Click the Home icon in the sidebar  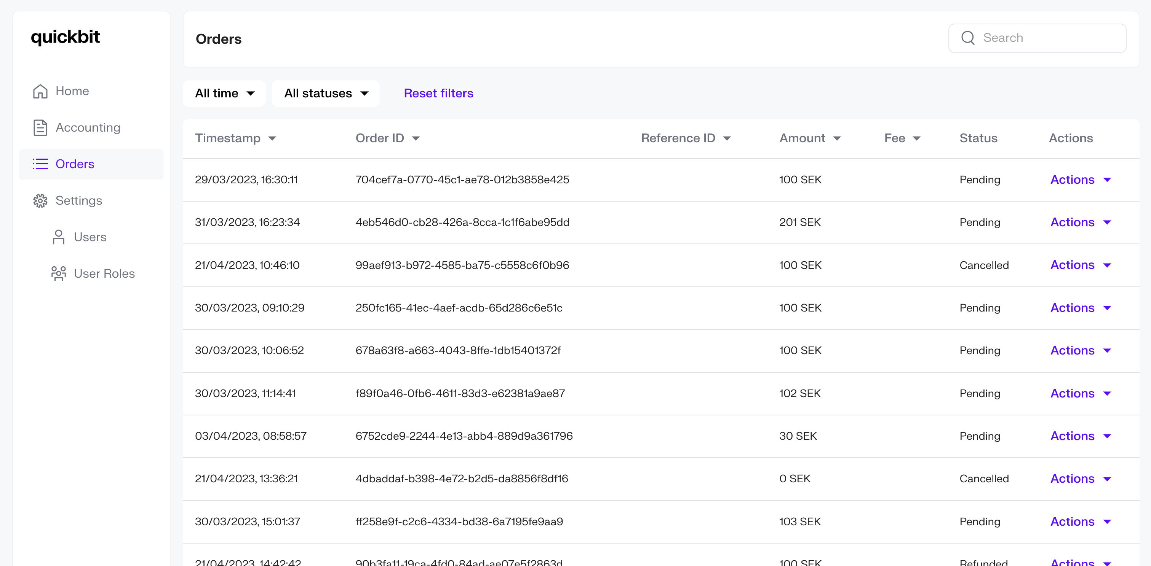coord(40,91)
